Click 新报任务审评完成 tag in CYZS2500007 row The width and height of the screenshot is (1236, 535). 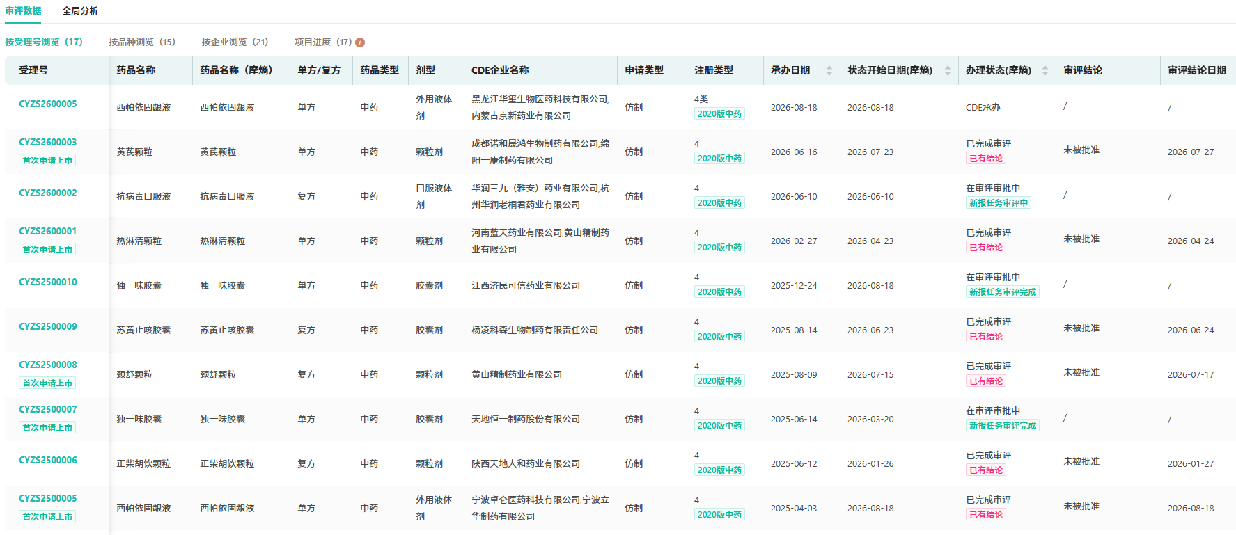(x=1003, y=425)
